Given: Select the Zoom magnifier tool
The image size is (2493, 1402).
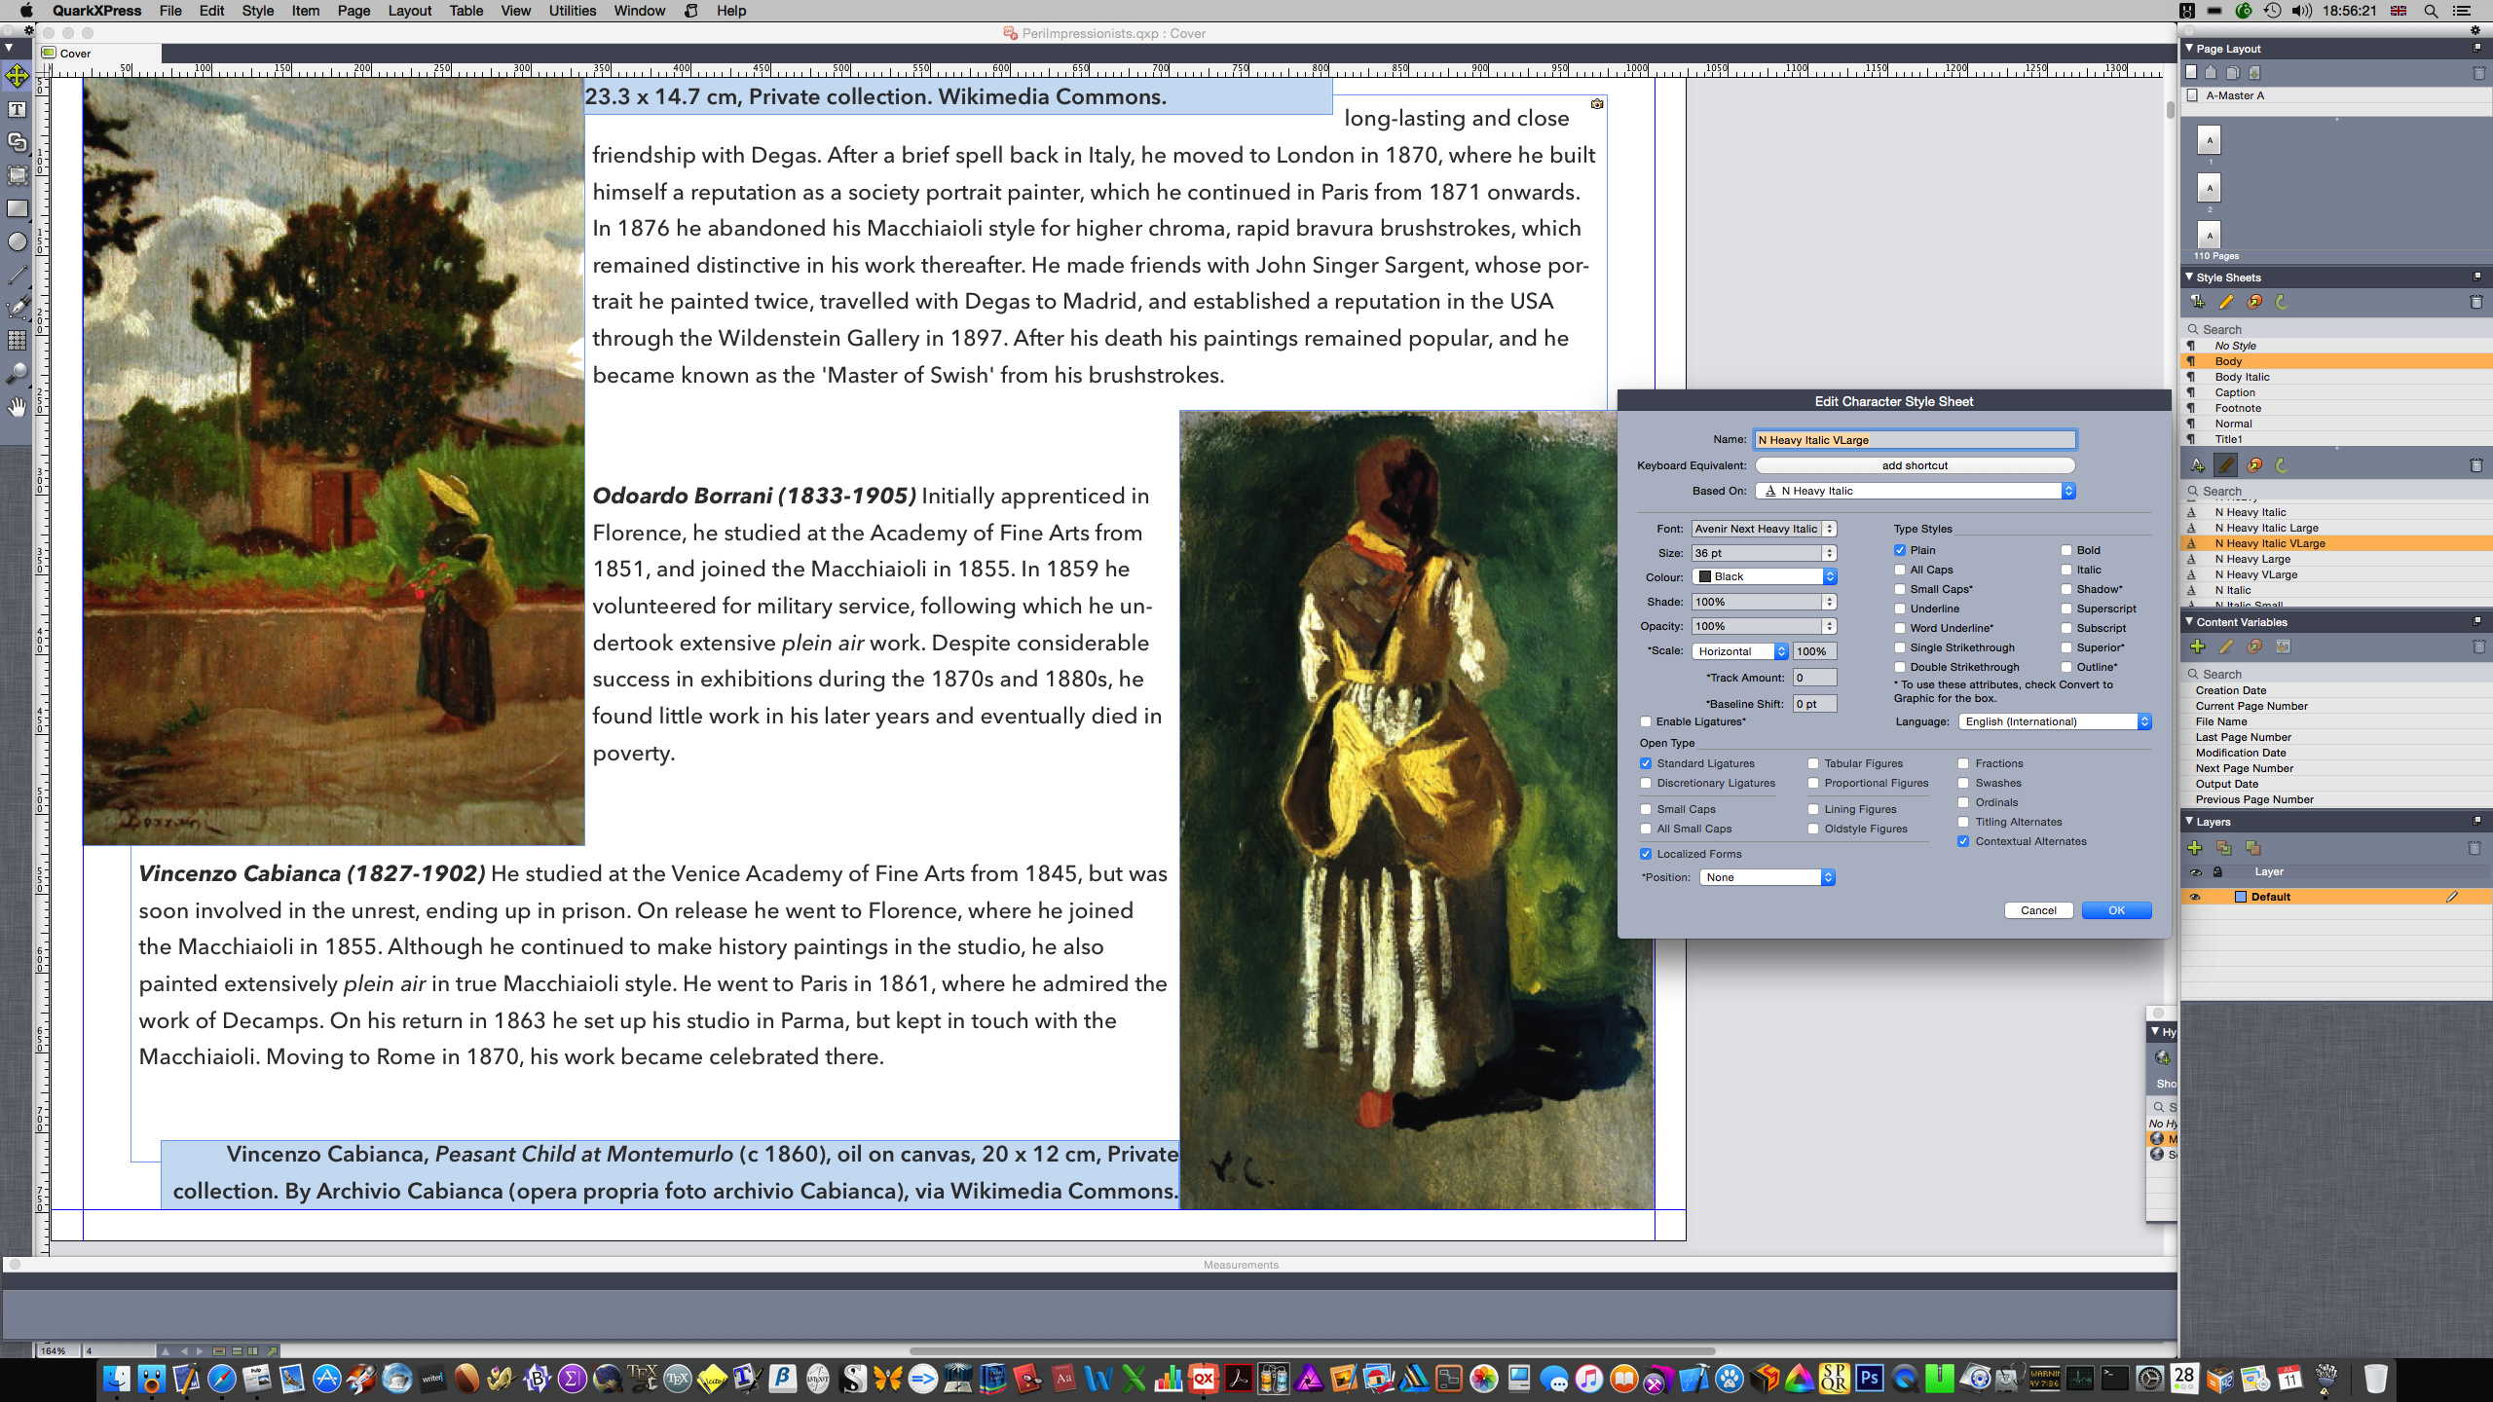Looking at the screenshot, I should coord(18,374).
